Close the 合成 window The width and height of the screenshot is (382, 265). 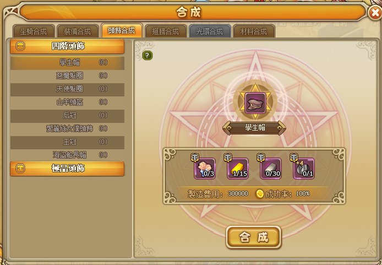point(375,13)
